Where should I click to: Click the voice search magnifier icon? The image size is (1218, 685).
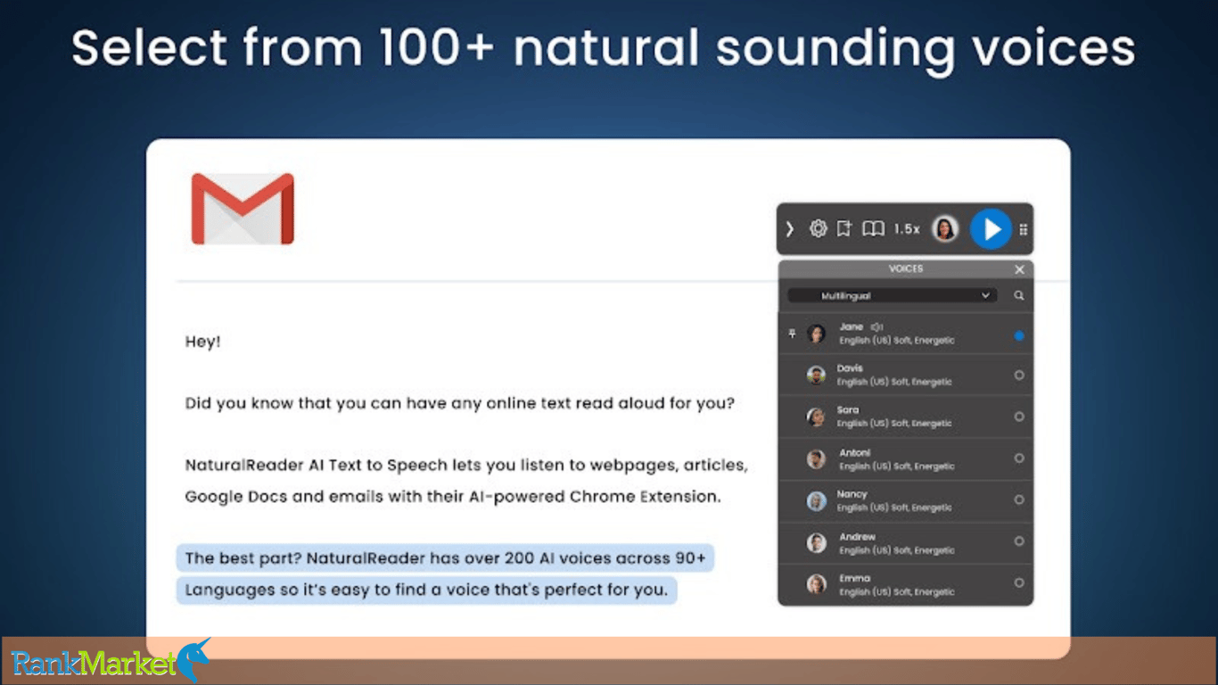pyautogui.click(x=1018, y=295)
